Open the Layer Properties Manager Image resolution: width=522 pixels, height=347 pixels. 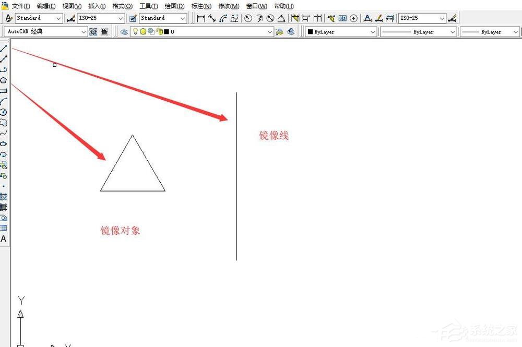(x=124, y=32)
